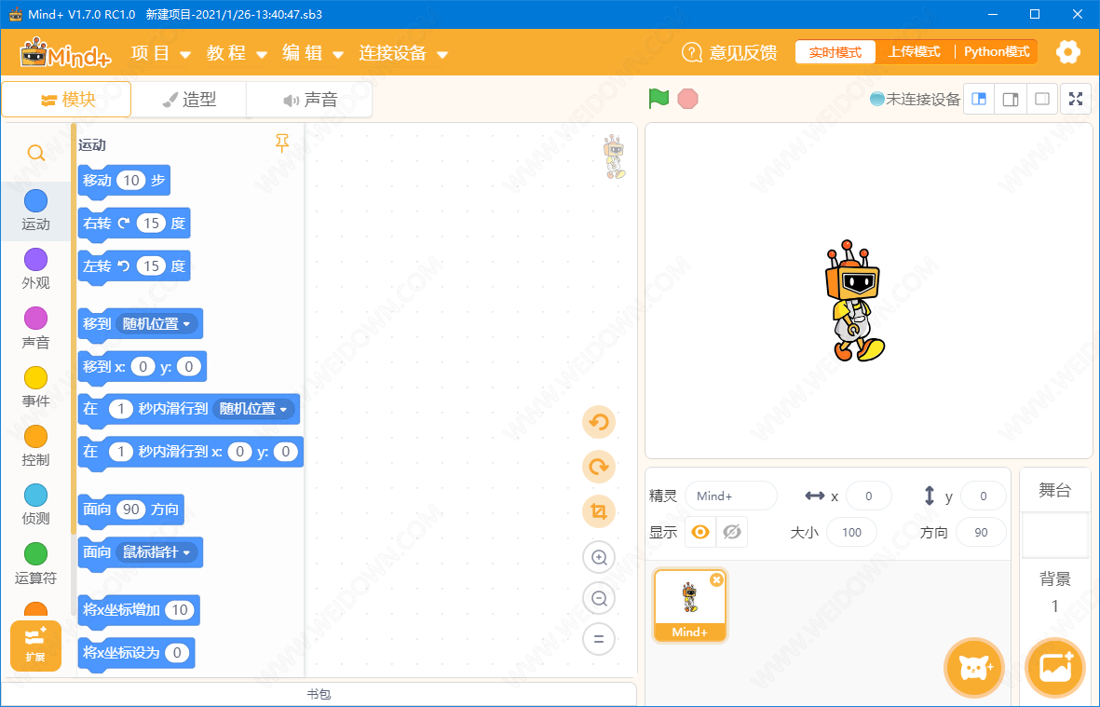The width and height of the screenshot is (1100, 707).
Task: Select the Mind+ sprite thumbnail
Action: (x=690, y=605)
